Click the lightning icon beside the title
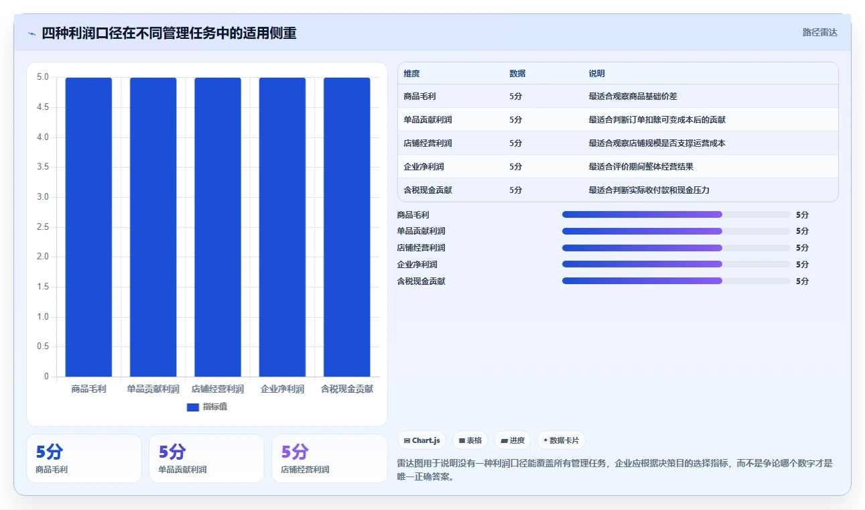This screenshot has height=510, width=865. coord(31,34)
